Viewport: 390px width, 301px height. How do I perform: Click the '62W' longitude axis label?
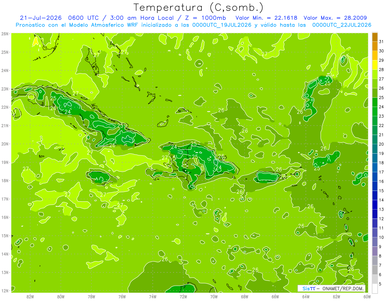tap(336, 296)
